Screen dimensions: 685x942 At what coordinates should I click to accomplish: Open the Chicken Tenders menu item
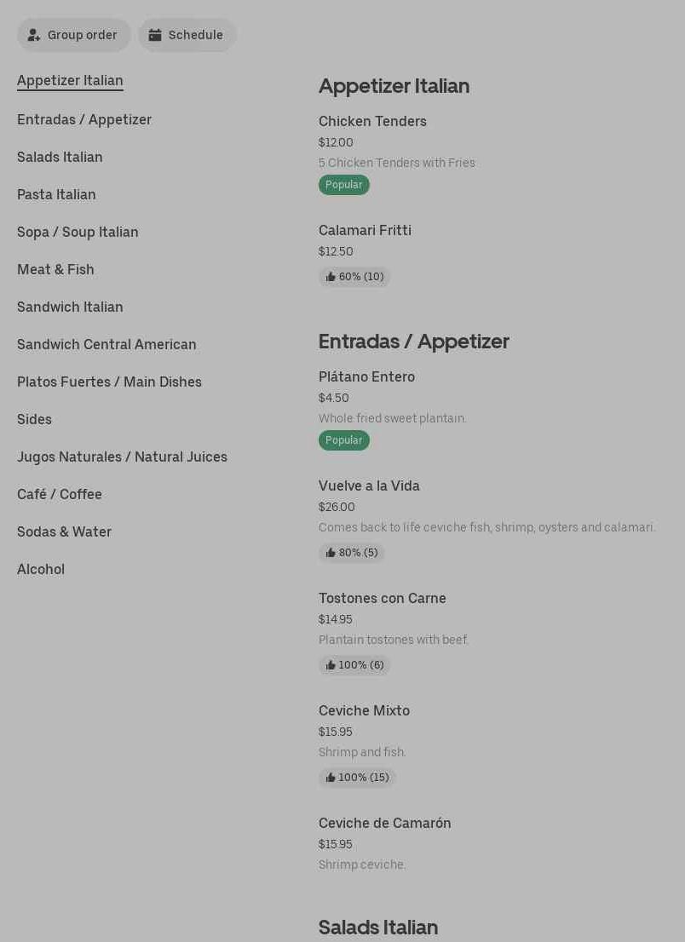[372, 122]
